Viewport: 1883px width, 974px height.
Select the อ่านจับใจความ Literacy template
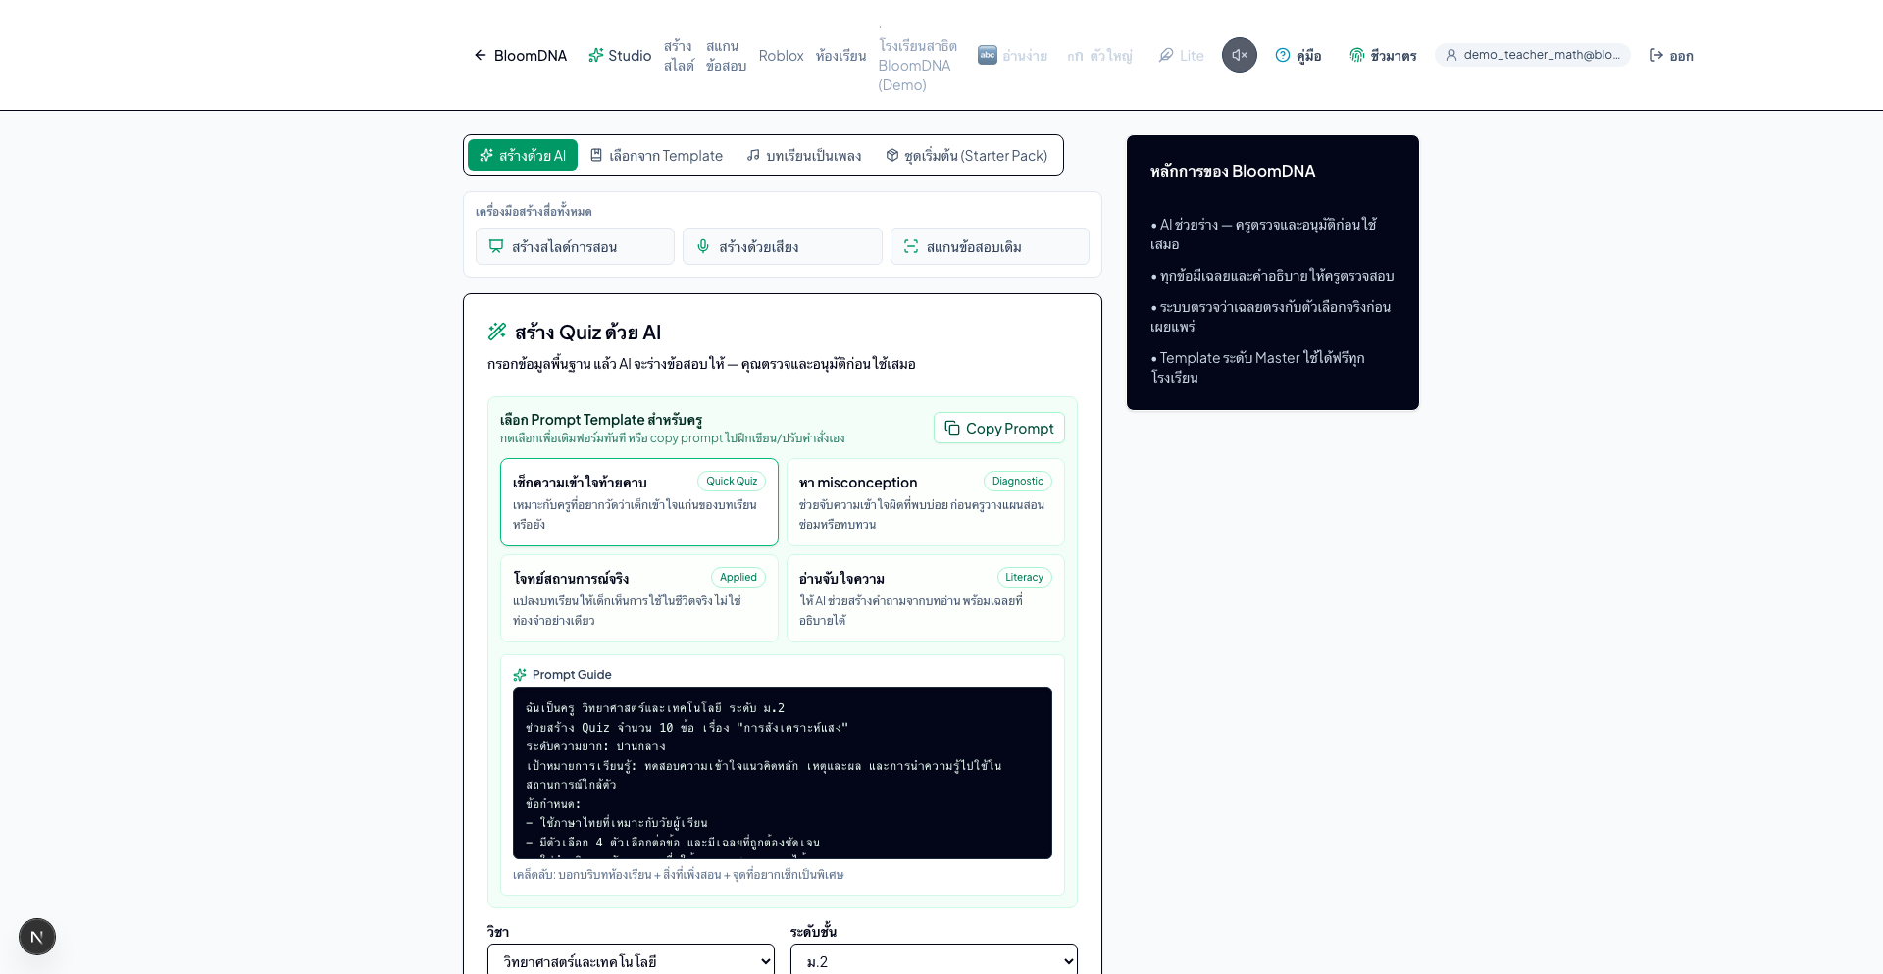pos(926,598)
